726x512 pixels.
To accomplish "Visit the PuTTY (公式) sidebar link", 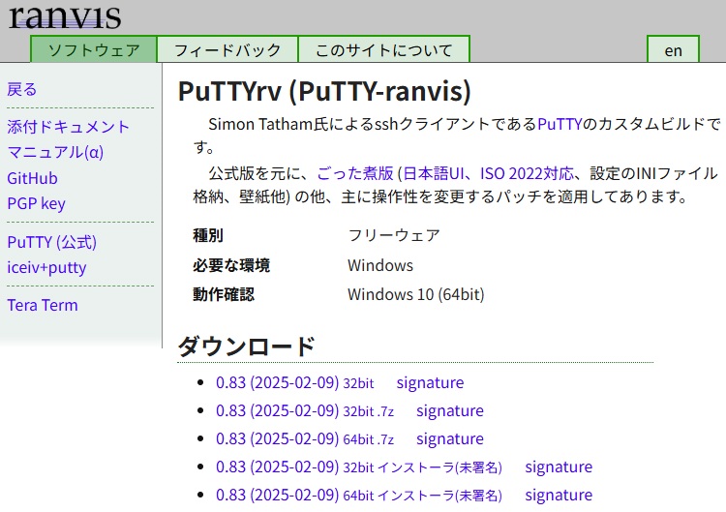I will (51, 242).
